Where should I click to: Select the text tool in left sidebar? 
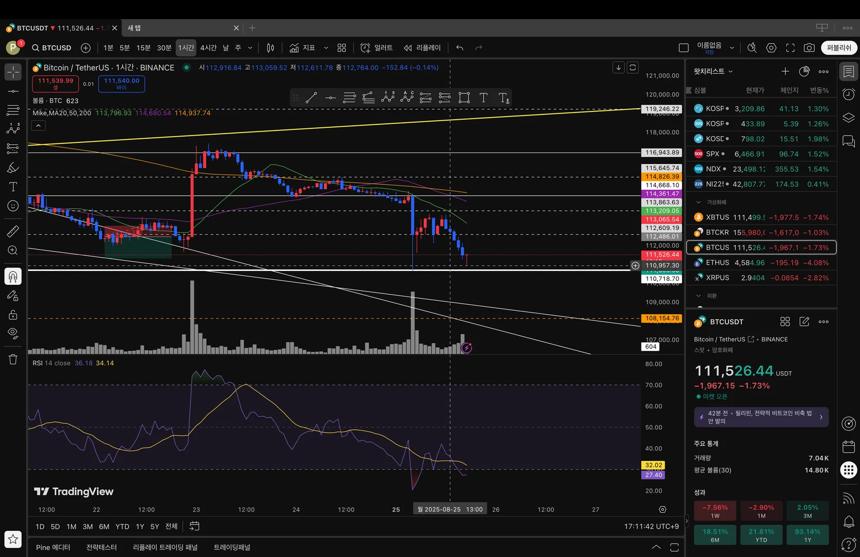(x=13, y=187)
